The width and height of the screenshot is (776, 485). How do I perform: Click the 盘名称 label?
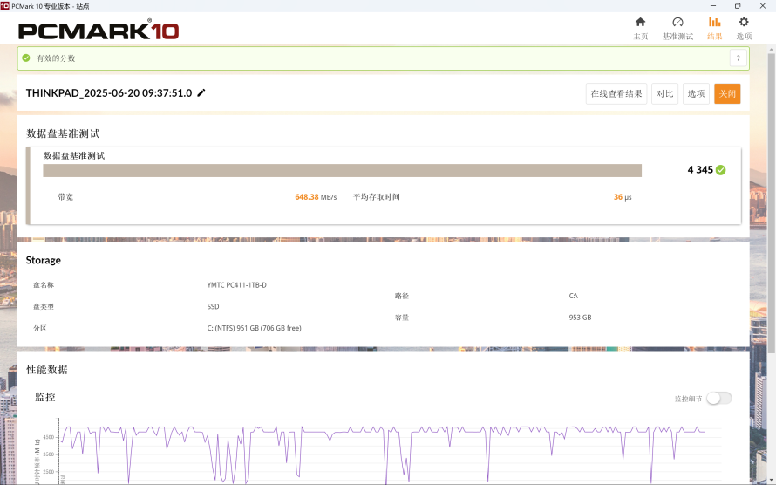44,285
